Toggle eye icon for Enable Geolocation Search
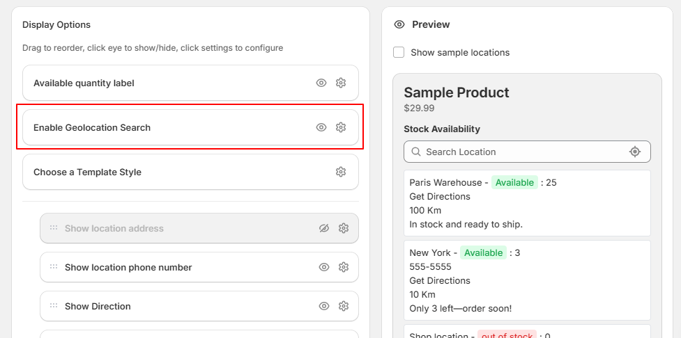Screen dimensions: 681x338 coord(321,127)
